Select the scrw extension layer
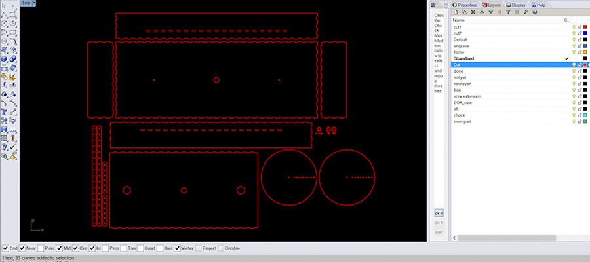The height and width of the screenshot is (262, 590). pyautogui.click(x=521, y=96)
